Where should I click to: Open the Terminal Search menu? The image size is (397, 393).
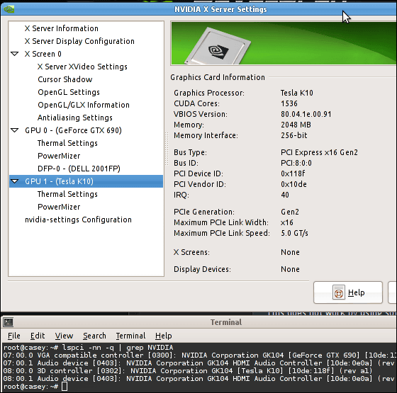click(x=94, y=336)
